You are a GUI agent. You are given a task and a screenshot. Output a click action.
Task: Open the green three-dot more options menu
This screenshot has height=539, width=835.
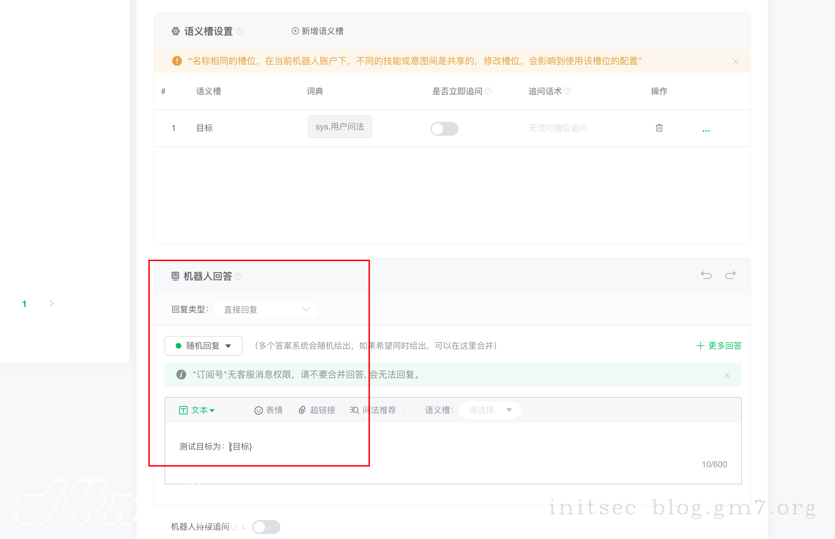click(x=706, y=130)
